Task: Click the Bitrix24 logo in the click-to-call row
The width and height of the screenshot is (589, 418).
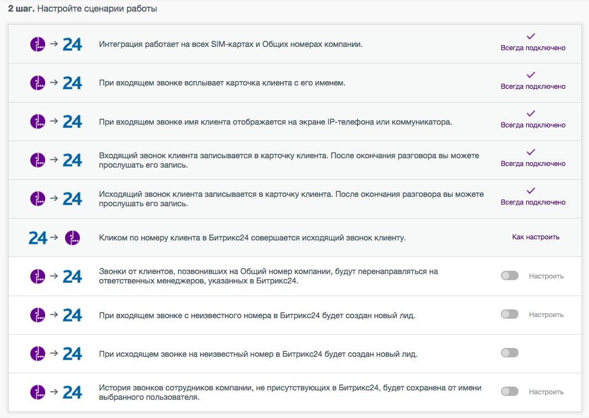Action: pos(37,238)
